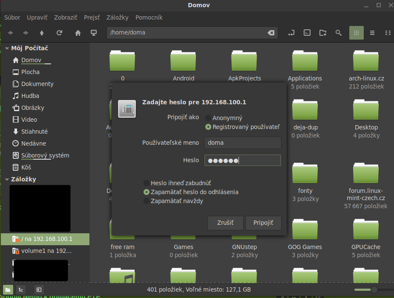Image resolution: width=394 pixels, height=298 pixels.
Task: Choose Heslo ihneď zabudnúť option
Action: point(147,183)
